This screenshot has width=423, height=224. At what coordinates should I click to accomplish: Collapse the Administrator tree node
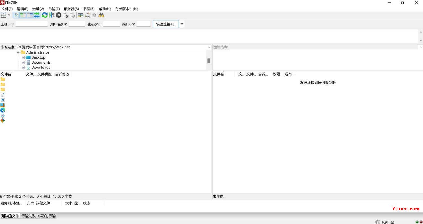(18, 52)
